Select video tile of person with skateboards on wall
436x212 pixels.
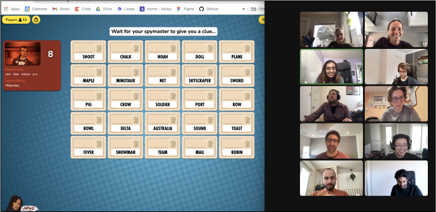396,66
